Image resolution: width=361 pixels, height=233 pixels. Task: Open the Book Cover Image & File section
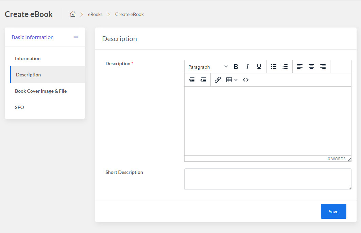coord(41,91)
